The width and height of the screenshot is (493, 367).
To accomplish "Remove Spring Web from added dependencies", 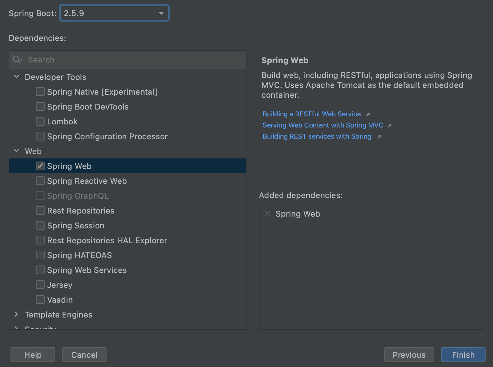I will coord(268,214).
